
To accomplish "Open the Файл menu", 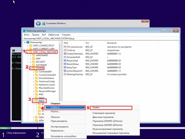I will coord(27,35).
